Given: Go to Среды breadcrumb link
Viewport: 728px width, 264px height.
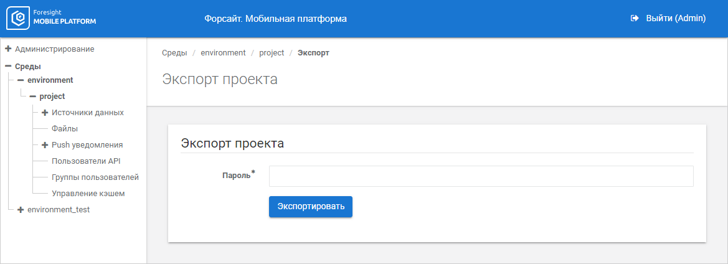Looking at the screenshot, I should [x=174, y=53].
